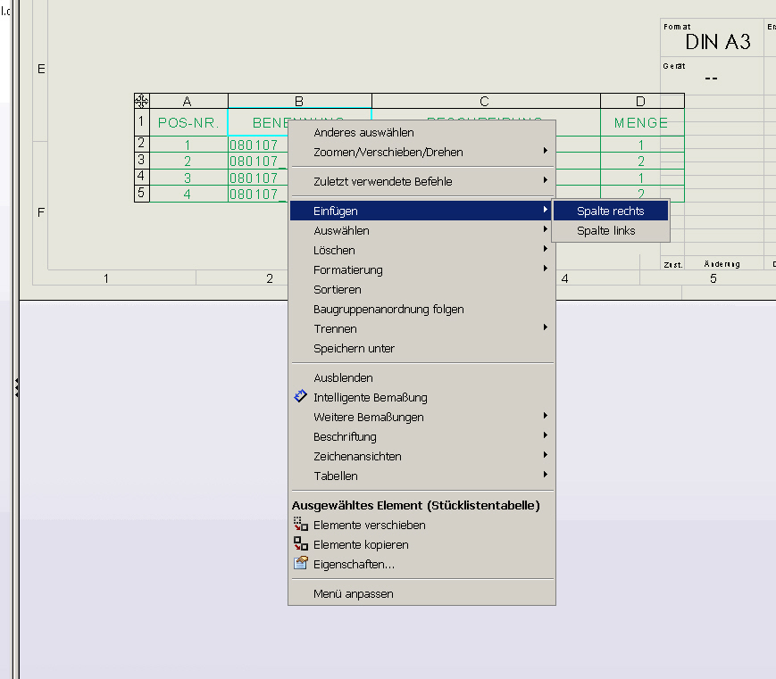776x679 pixels.
Task: Click the Eigenschaften icon
Action: [x=300, y=563]
